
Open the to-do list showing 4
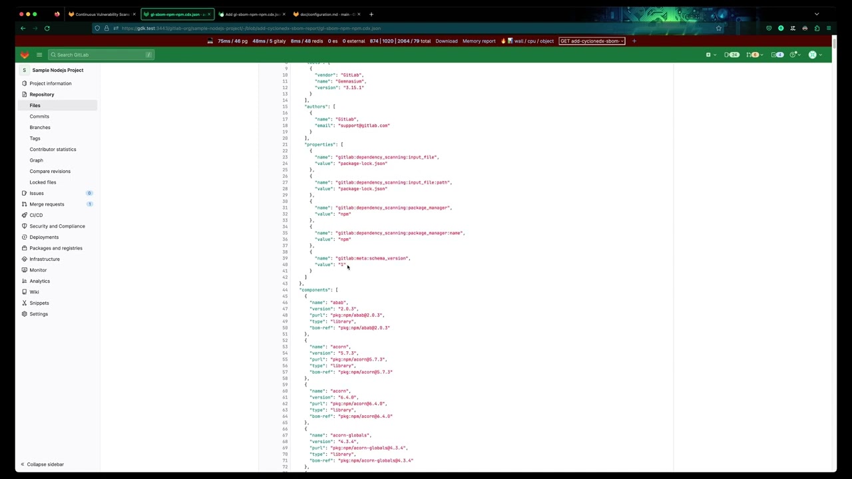click(777, 55)
